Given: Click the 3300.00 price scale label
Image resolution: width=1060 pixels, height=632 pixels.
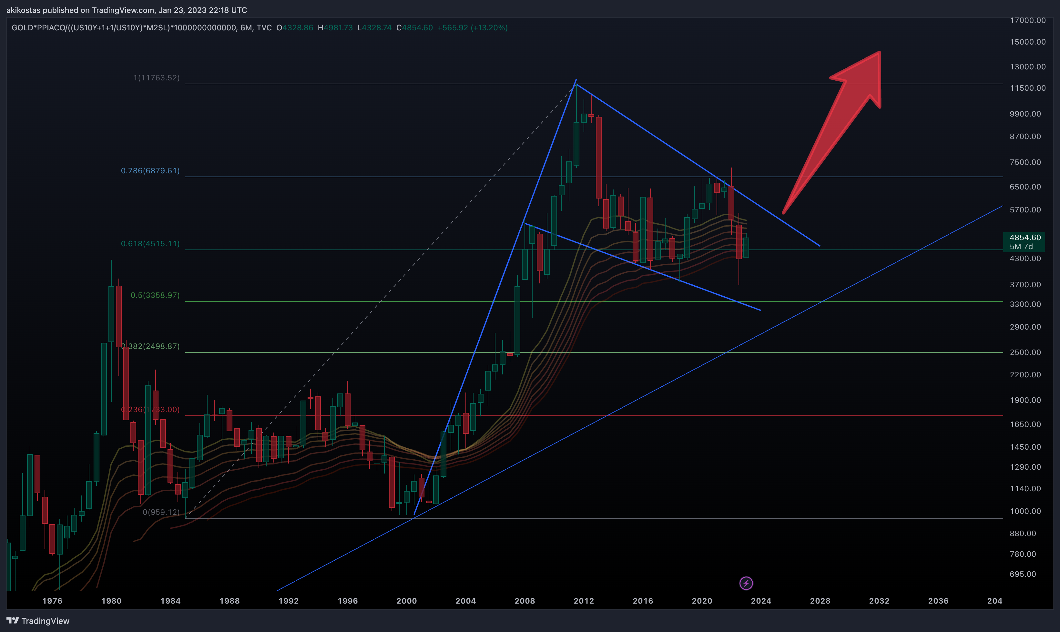Looking at the screenshot, I should coord(1025,304).
